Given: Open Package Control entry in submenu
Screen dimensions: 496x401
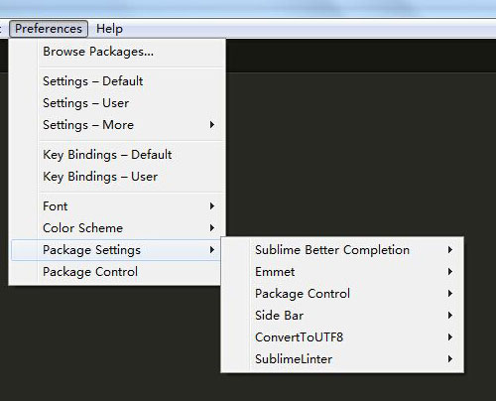Looking at the screenshot, I should point(342,294).
